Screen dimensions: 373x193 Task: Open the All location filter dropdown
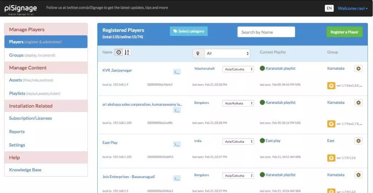[x=227, y=53]
